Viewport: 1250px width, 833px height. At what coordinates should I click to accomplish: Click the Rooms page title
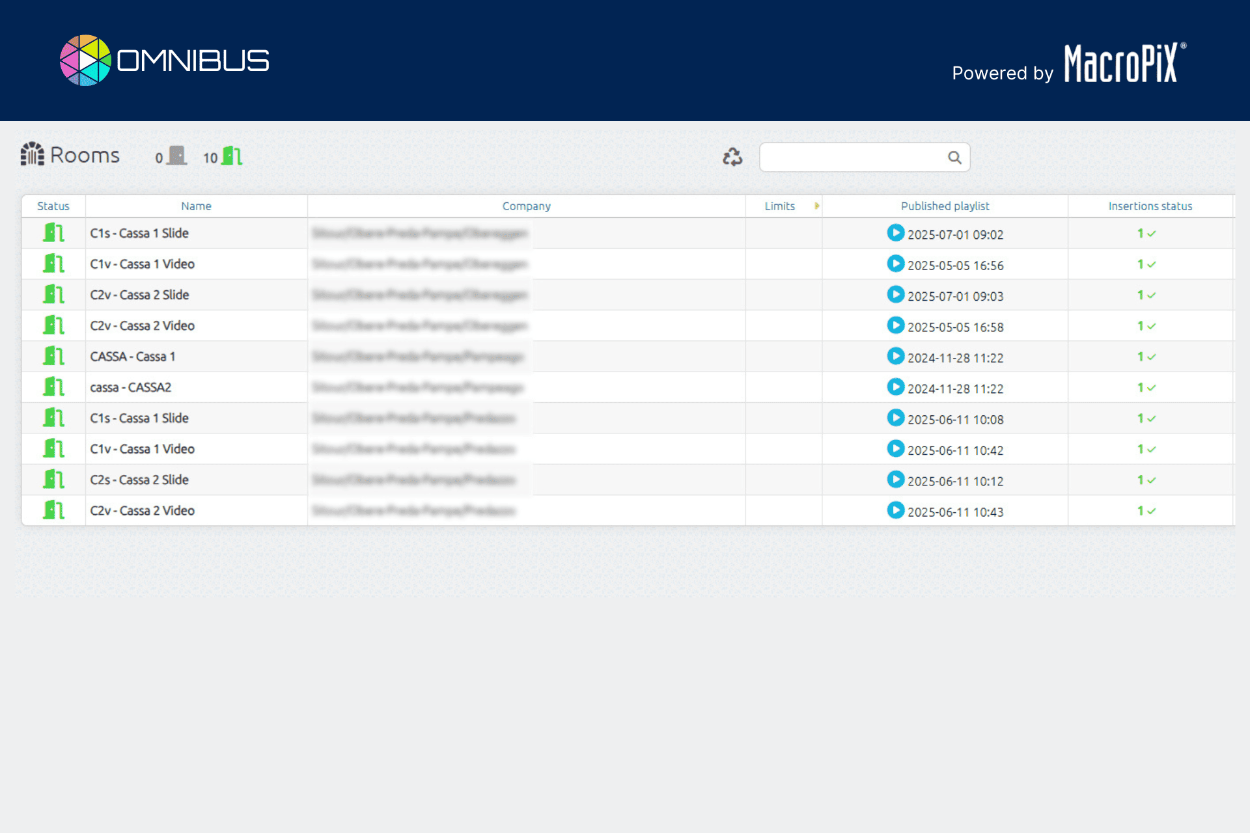coord(85,156)
